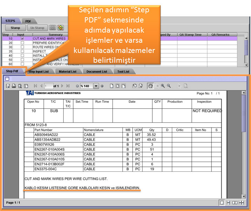Open the zoom percentage dropdown
251x211 pixels.
click(x=96, y=86)
